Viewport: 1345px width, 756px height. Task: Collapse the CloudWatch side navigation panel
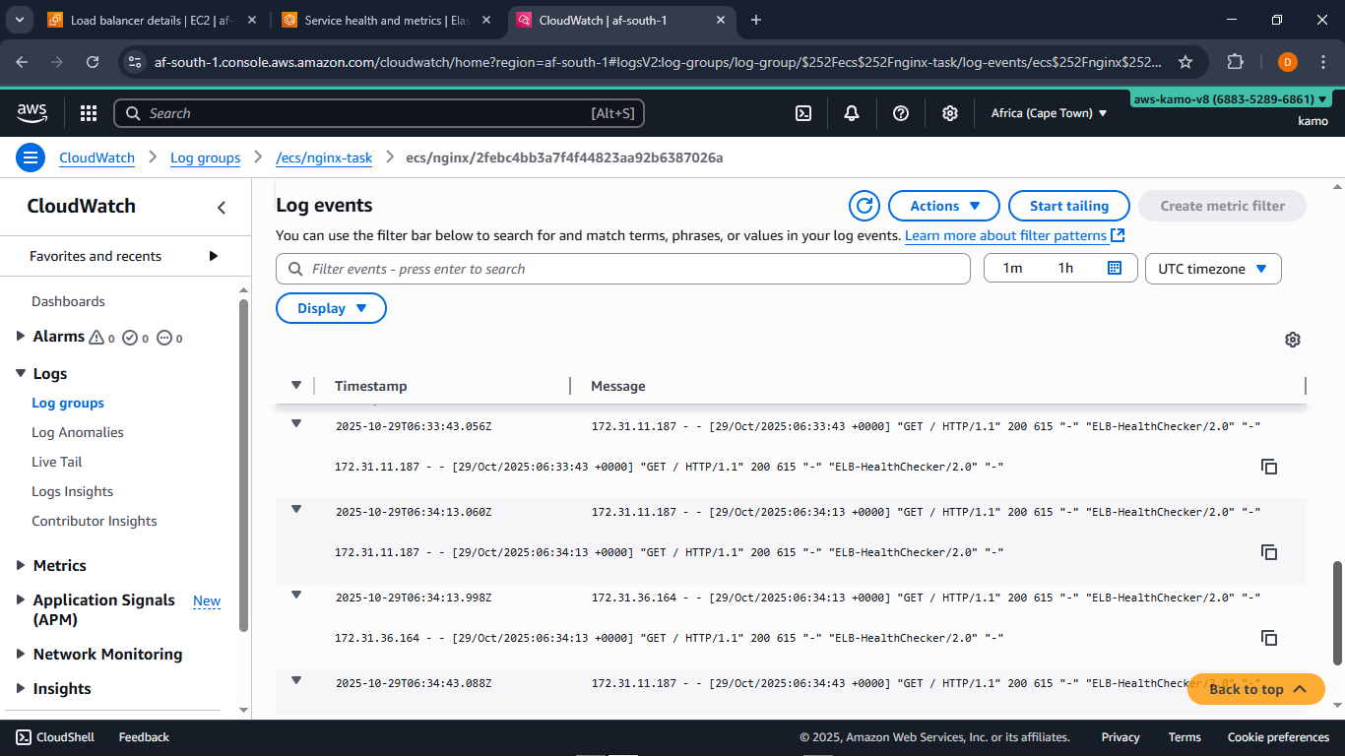[x=222, y=208]
